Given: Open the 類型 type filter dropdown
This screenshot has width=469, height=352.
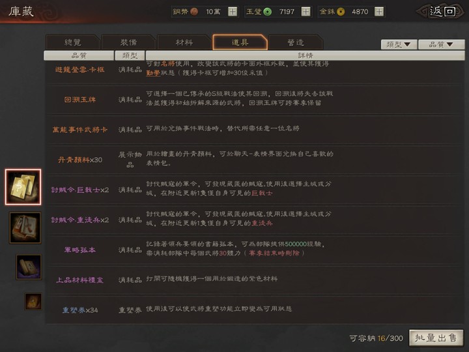Looking at the screenshot, I should [397, 44].
